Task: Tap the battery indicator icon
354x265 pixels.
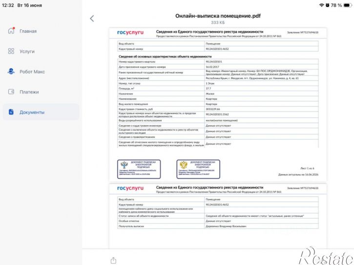Action: tap(348, 5)
